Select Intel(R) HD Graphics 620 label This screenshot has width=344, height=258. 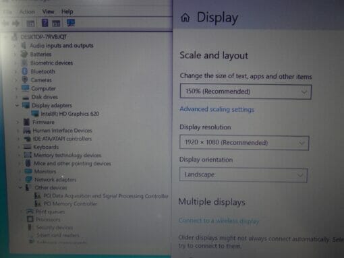point(69,114)
